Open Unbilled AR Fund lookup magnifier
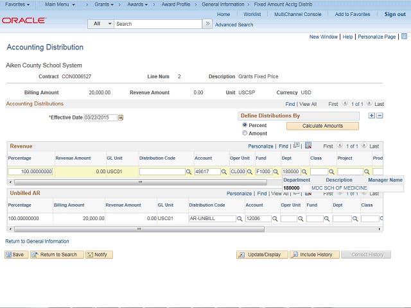 click(327, 219)
